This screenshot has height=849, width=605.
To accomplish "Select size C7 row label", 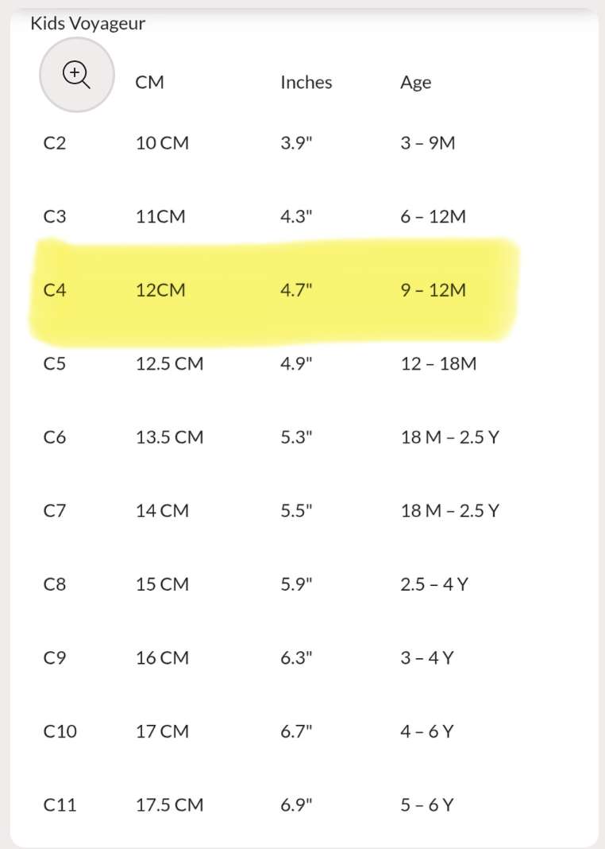I will (x=55, y=510).
